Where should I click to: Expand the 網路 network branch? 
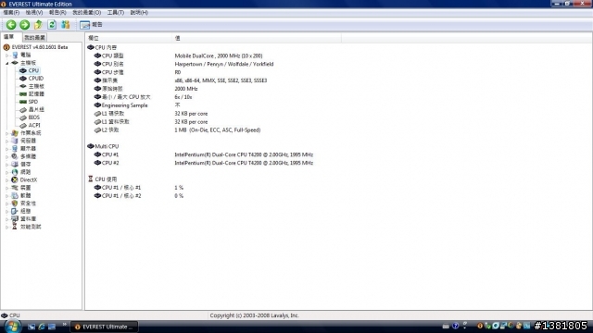pos(6,172)
